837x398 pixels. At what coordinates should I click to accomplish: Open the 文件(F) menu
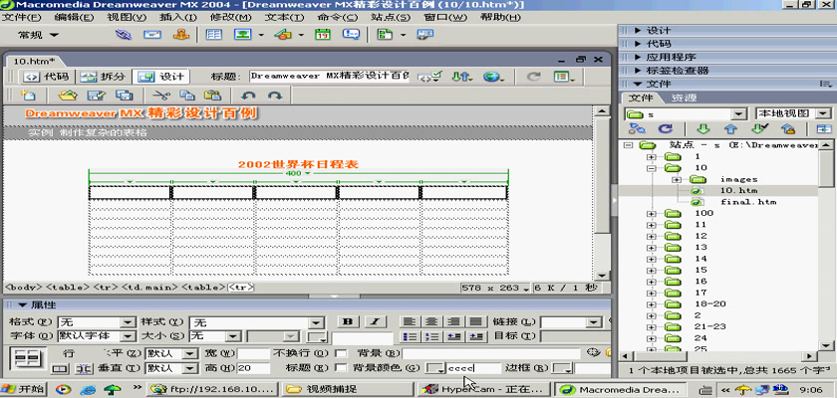pyautogui.click(x=21, y=17)
